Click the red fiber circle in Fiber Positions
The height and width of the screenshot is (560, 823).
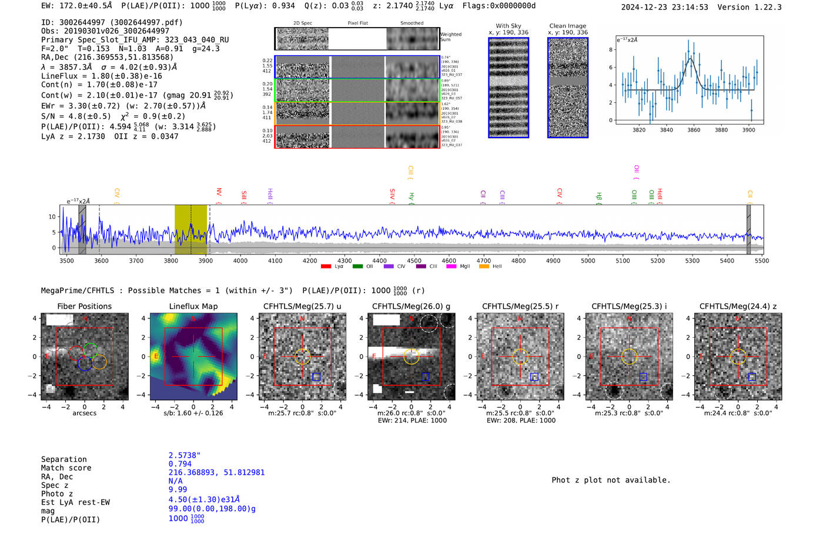tap(76, 353)
